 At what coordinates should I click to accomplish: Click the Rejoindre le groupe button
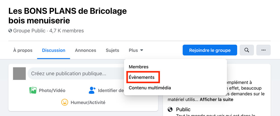pos(210,50)
